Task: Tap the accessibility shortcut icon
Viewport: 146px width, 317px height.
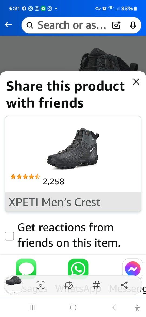Action: (x=137, y=308)
